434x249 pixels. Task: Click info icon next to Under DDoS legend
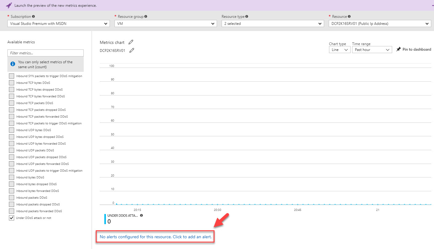point(141,216)
